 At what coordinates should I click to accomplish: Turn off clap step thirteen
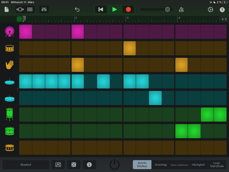point(181,65)
